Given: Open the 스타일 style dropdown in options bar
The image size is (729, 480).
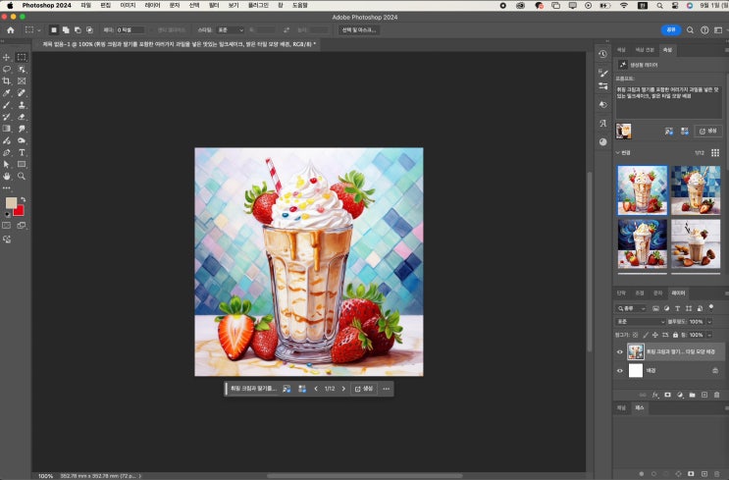Looking at the screenshot, I should pyautogui.click(x=230, y=30).
